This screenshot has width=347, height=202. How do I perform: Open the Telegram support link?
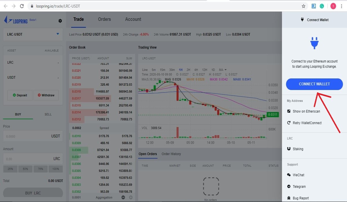click(299, 186)
